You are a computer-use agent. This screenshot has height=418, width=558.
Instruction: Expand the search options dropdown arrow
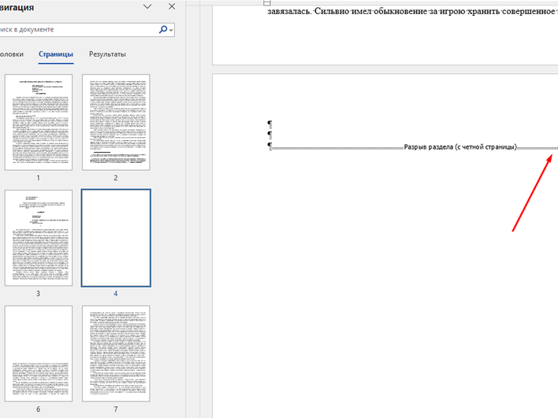pos(171,30)
